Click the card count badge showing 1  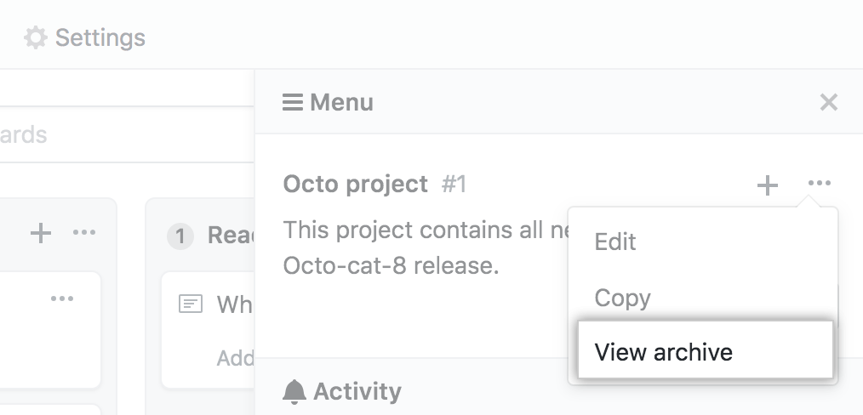(x=180, y=236)
